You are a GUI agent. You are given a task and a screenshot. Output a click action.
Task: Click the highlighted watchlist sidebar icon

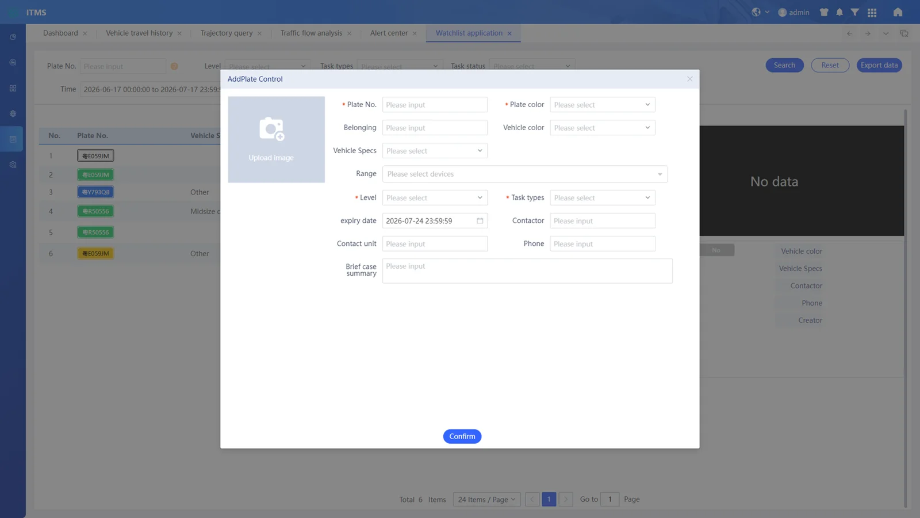click(x=13, y=139)
